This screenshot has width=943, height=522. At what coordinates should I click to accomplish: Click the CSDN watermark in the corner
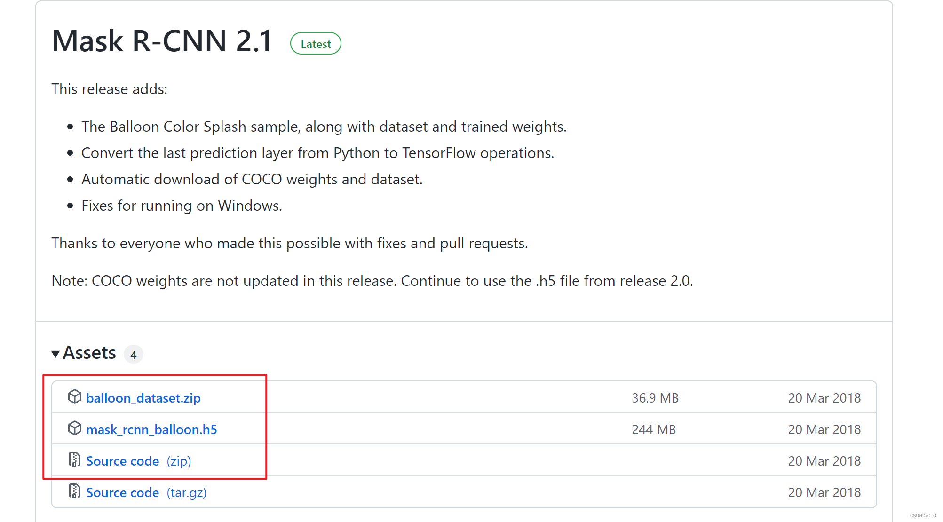tap(923, 516)
